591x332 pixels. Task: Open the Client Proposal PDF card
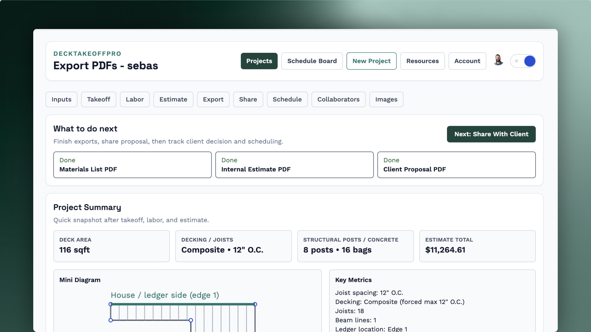[x=456, y=165]
